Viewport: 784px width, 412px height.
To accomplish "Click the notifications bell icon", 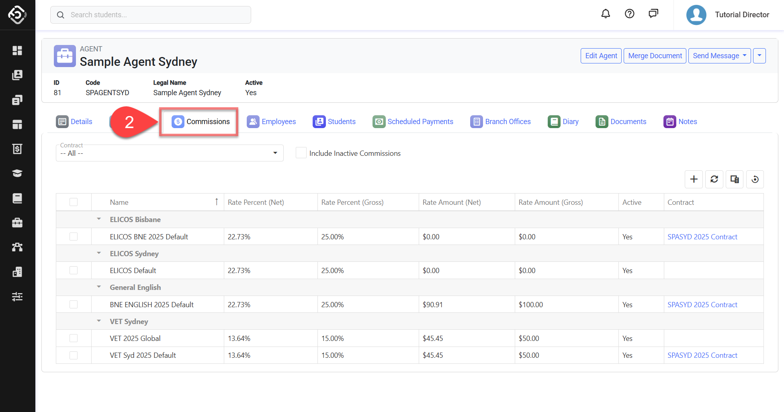I will pyautogui.click(x=605, y=14).
